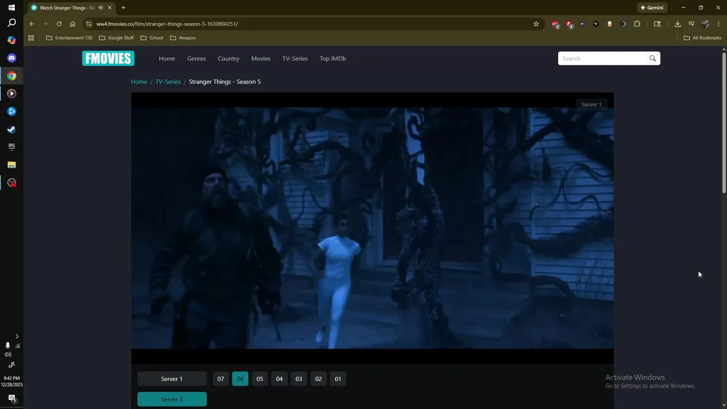Select episode 06
727x409 pixels.
(240, 379)
